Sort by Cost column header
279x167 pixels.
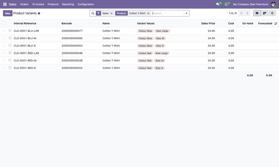click(231, 23)
